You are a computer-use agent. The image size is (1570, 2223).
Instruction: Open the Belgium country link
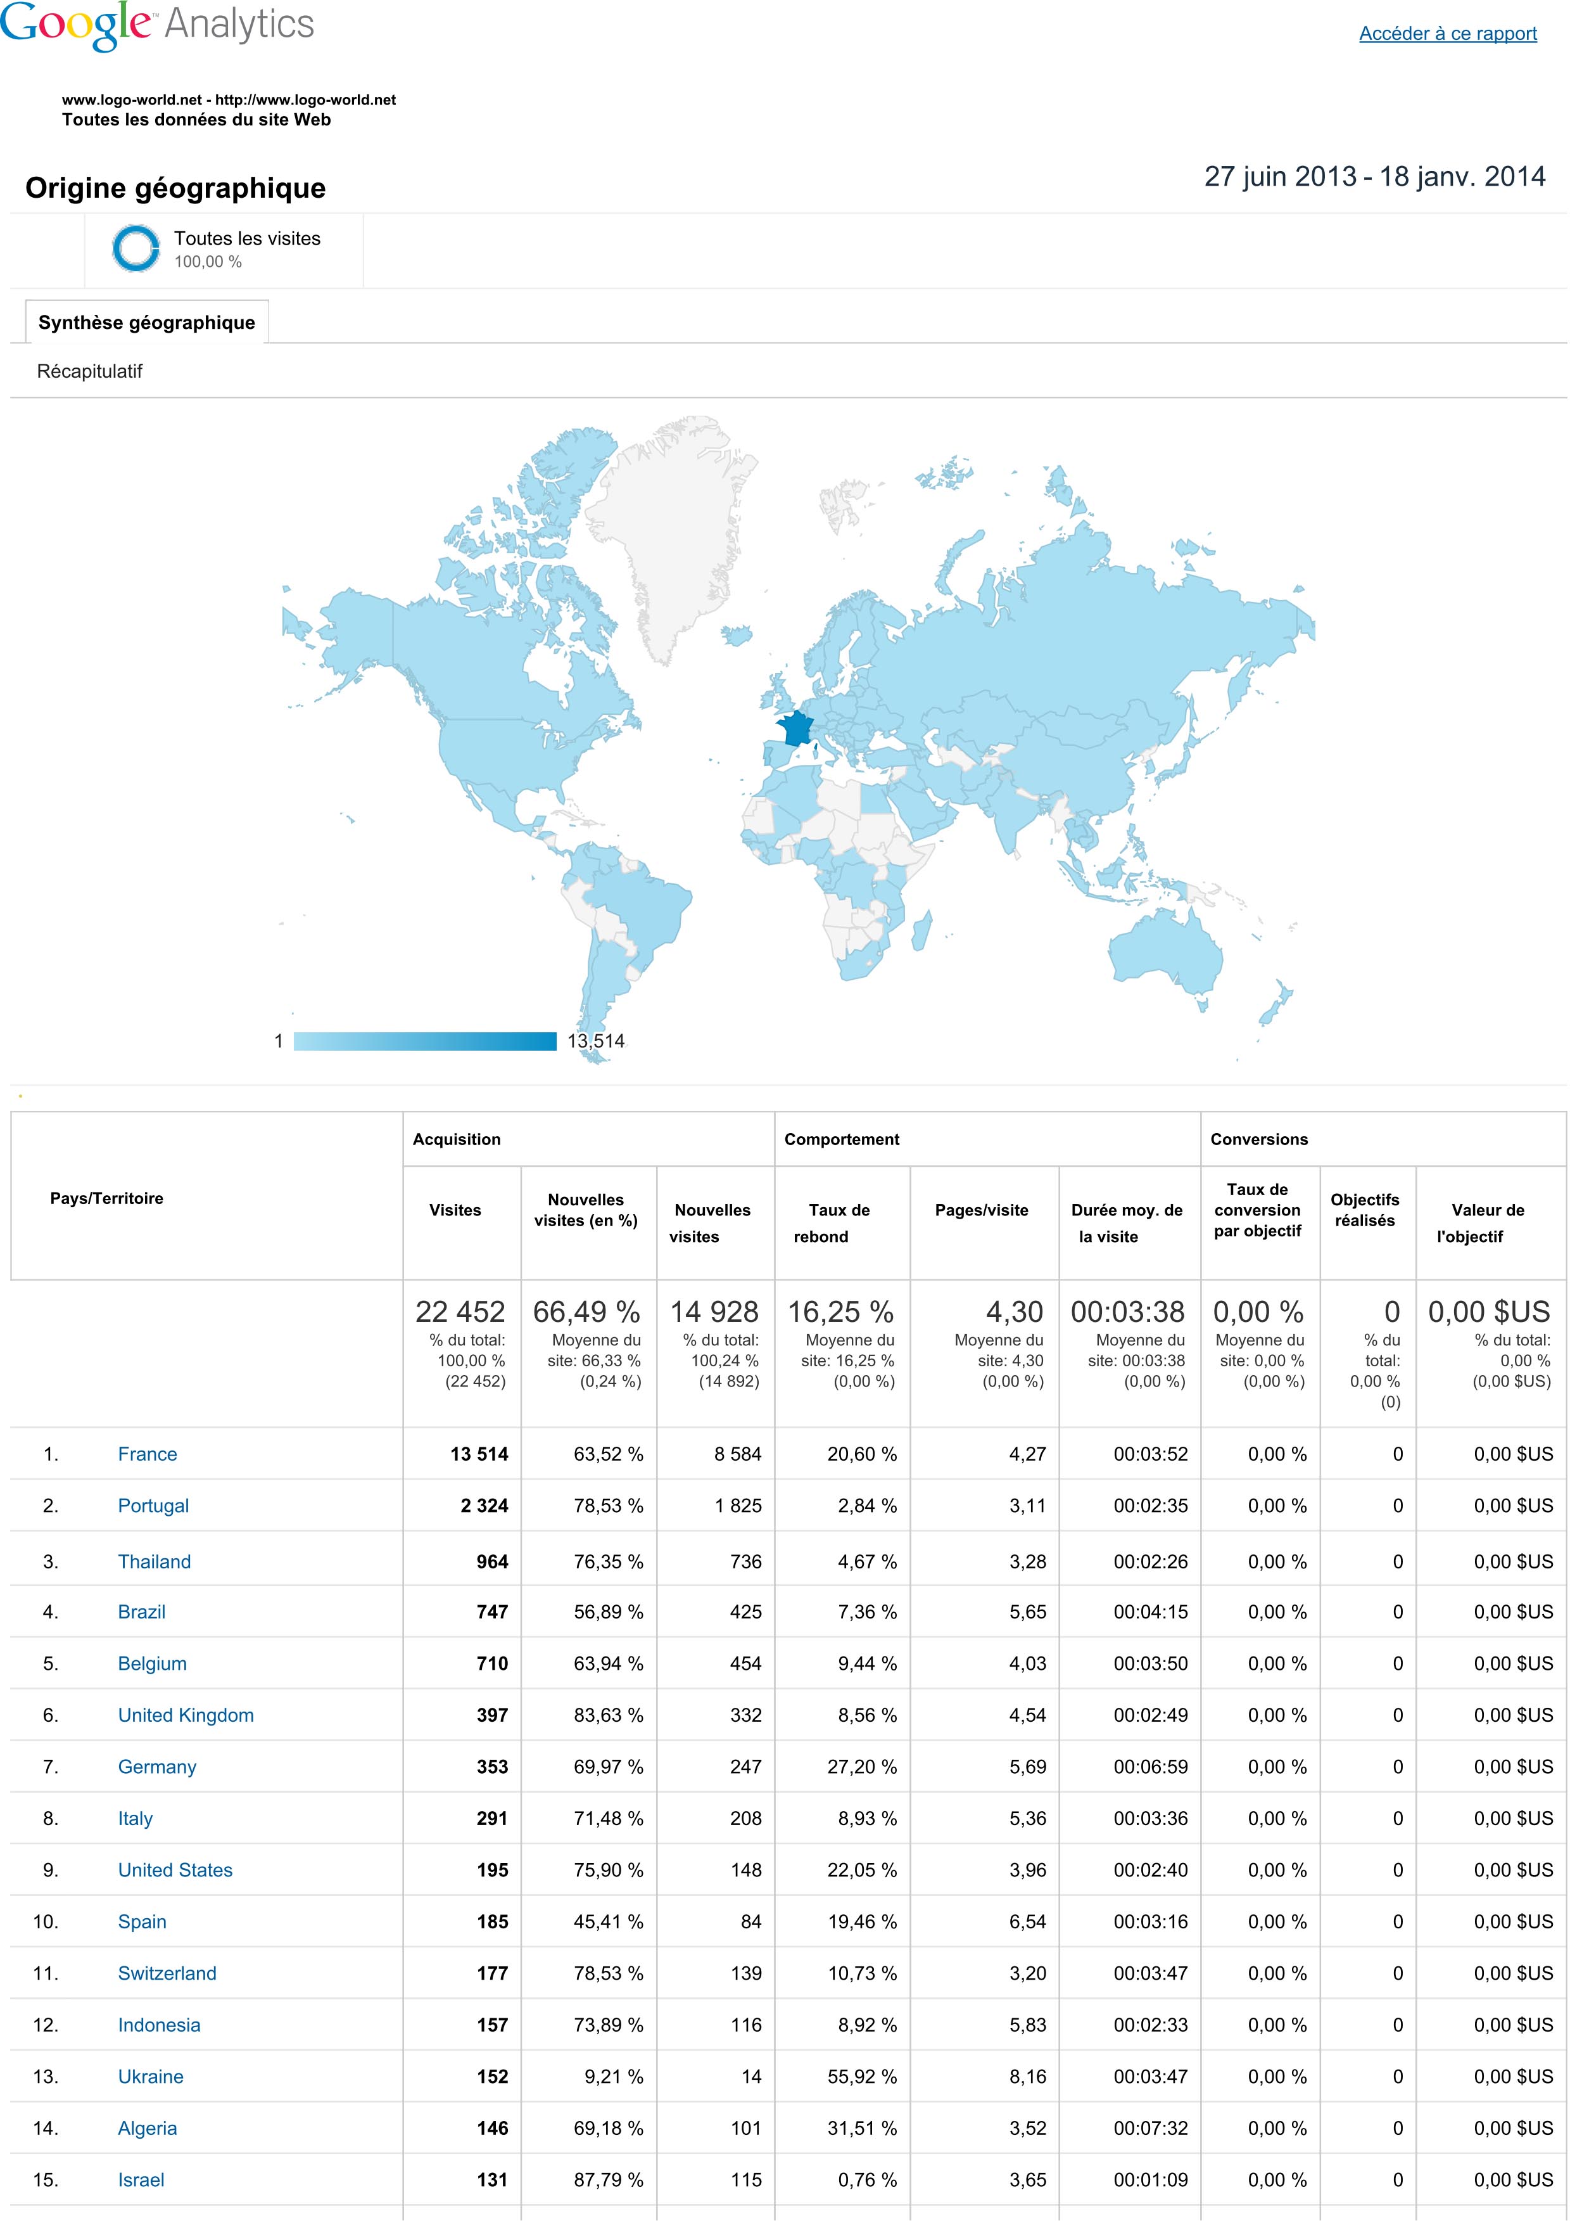pos(152,1663)
